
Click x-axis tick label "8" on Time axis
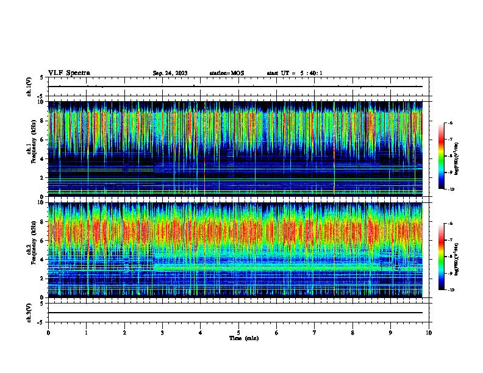pos(352,333)
